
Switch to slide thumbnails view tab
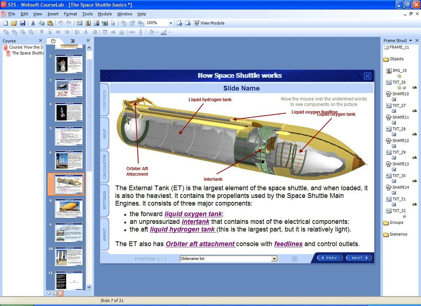pyautogui.click(x=53, y=41)
